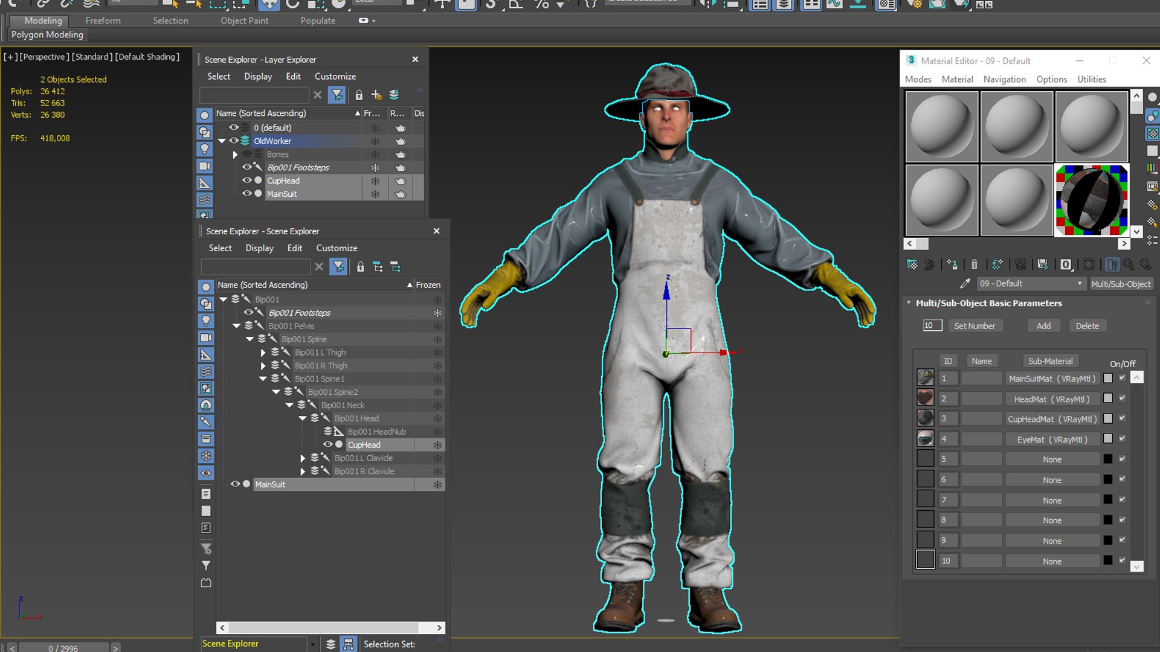This screenshot has height=652, width=1160.
Task: Click Create New Layer icon in Layer Explorer
Action: (x=376, y=95)
